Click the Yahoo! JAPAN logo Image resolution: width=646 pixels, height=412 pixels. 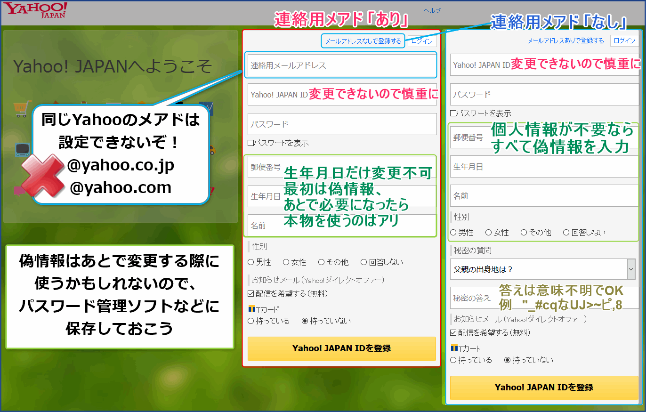36,10
